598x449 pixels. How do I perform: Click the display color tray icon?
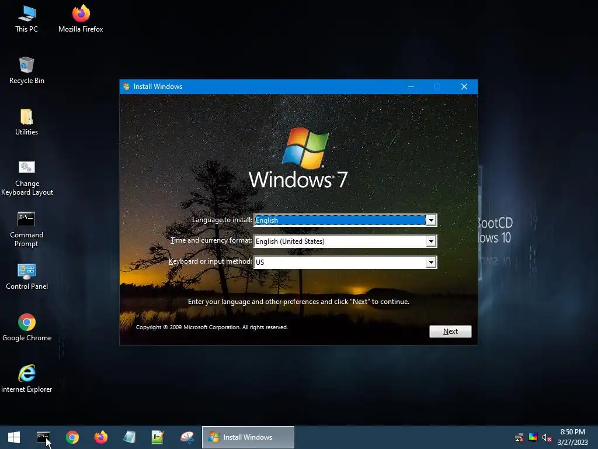pos(533,437)
